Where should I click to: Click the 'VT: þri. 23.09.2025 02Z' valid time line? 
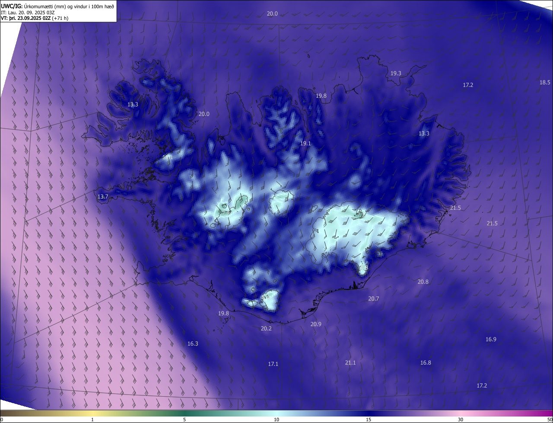coord(25,18)
